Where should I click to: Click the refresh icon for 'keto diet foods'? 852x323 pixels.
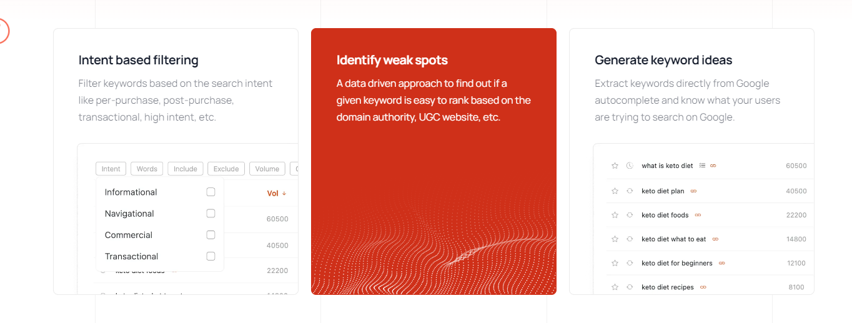[630, 216]
